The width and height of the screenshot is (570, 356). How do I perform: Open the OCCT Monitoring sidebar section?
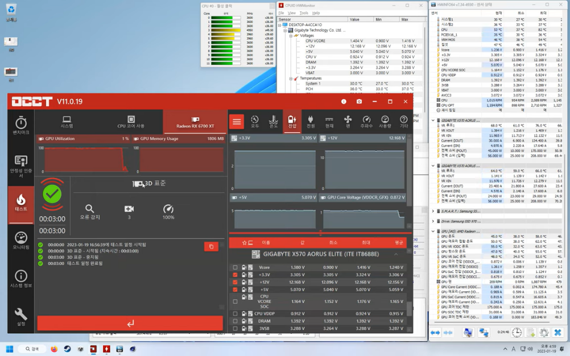(x=20, y=241)
